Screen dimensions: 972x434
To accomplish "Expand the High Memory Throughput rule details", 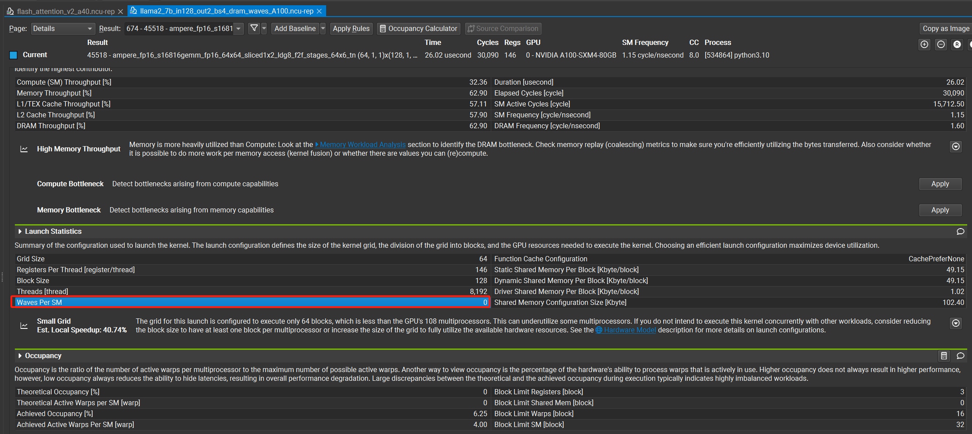I will (x=955, y=147).
